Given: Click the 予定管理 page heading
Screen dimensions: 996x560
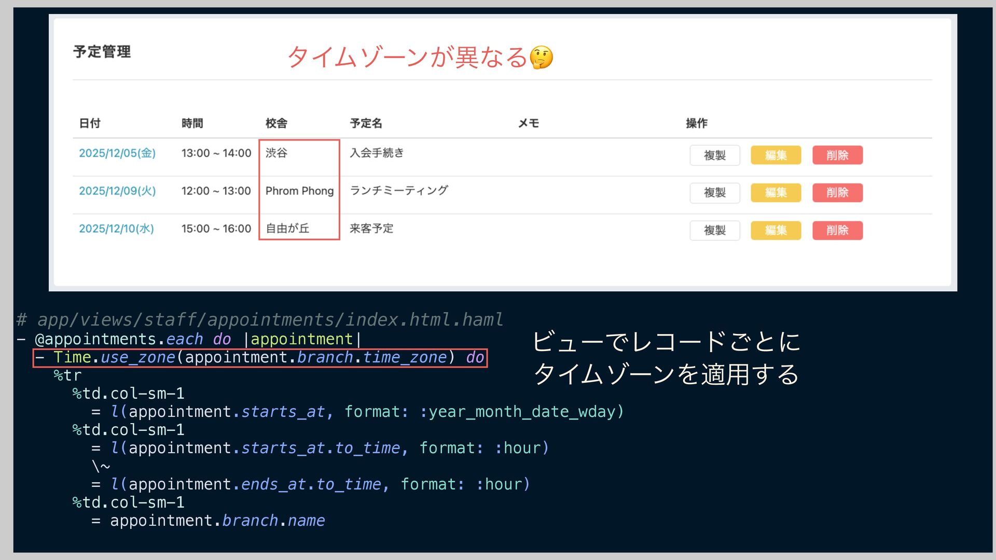Looking at the screenshot, I should coord(102,52).
